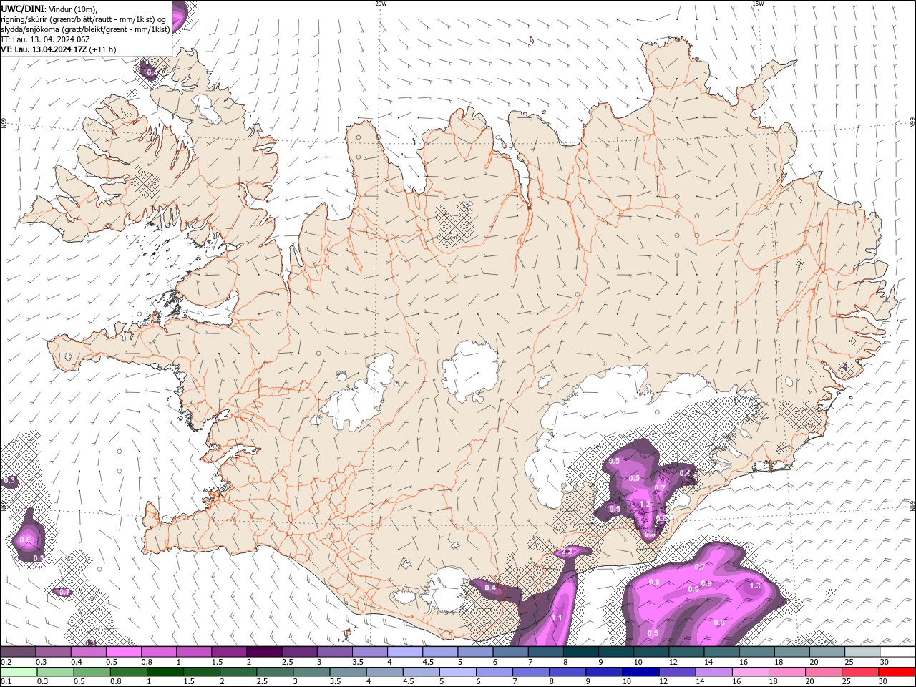Image resolution: width=916 pixels, height=687 pixels.
Task: Click the '1.2' value in the Vatnajökull snow patch
Action: [x=645, y=504]
